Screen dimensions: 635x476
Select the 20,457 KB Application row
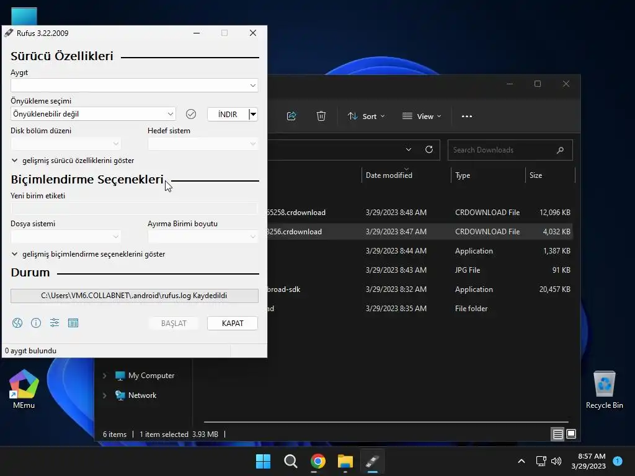point(419,289)
